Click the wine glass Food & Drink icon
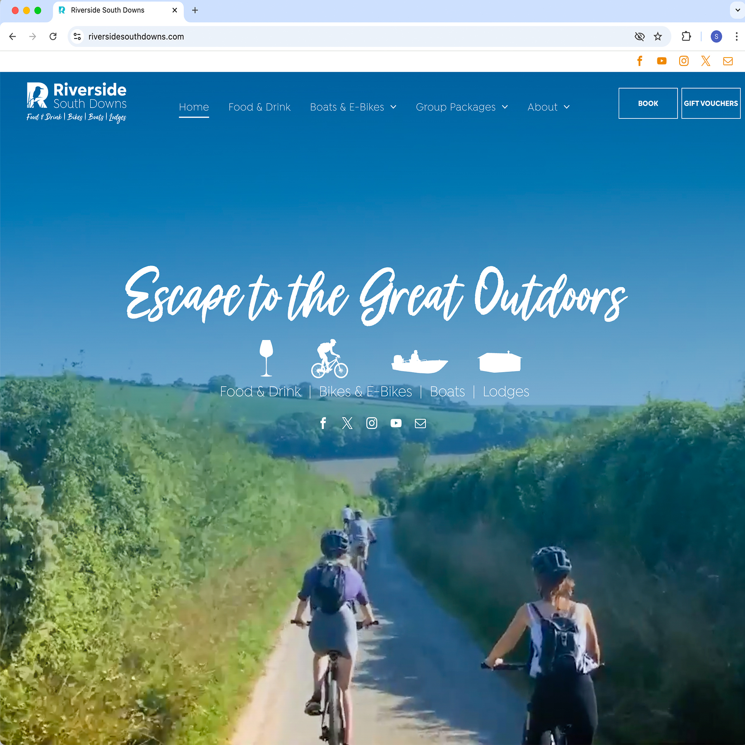745x745 pixels. pos(266,358)
